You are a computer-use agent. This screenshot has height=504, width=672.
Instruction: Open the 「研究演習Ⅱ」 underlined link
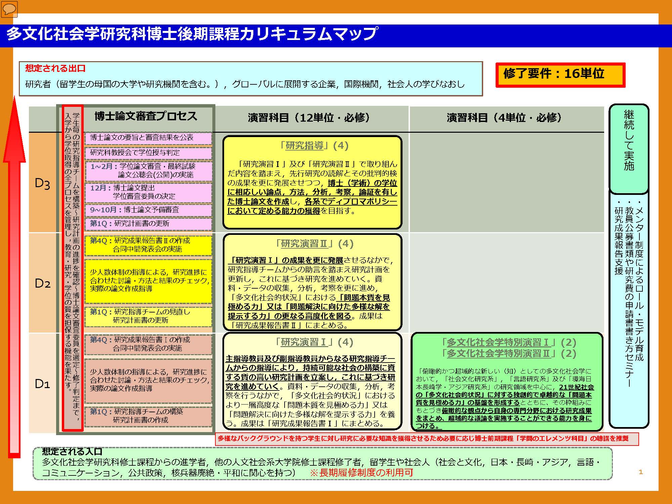[304, 244]
